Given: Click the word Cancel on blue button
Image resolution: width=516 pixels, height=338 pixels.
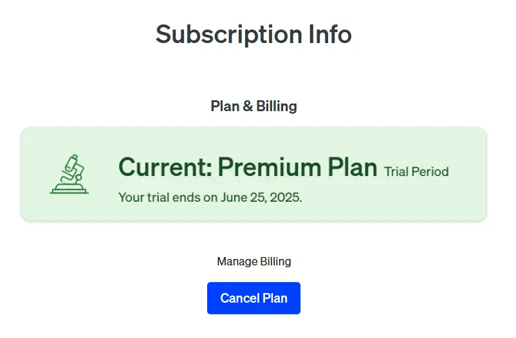Looking at the screenshot, I should (x=240, y=298).
